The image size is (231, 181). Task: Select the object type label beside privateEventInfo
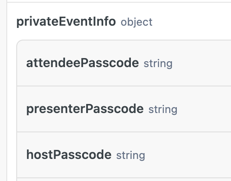[137, 22]
